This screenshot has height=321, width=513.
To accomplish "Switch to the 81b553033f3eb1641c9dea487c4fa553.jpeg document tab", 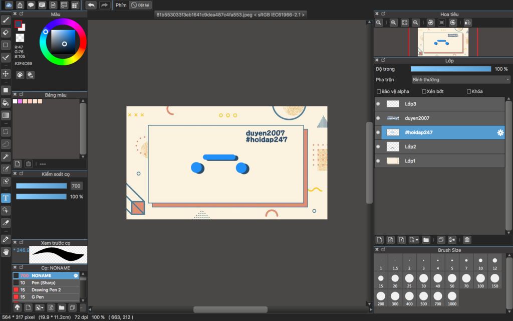I will (x=230, y=15).
